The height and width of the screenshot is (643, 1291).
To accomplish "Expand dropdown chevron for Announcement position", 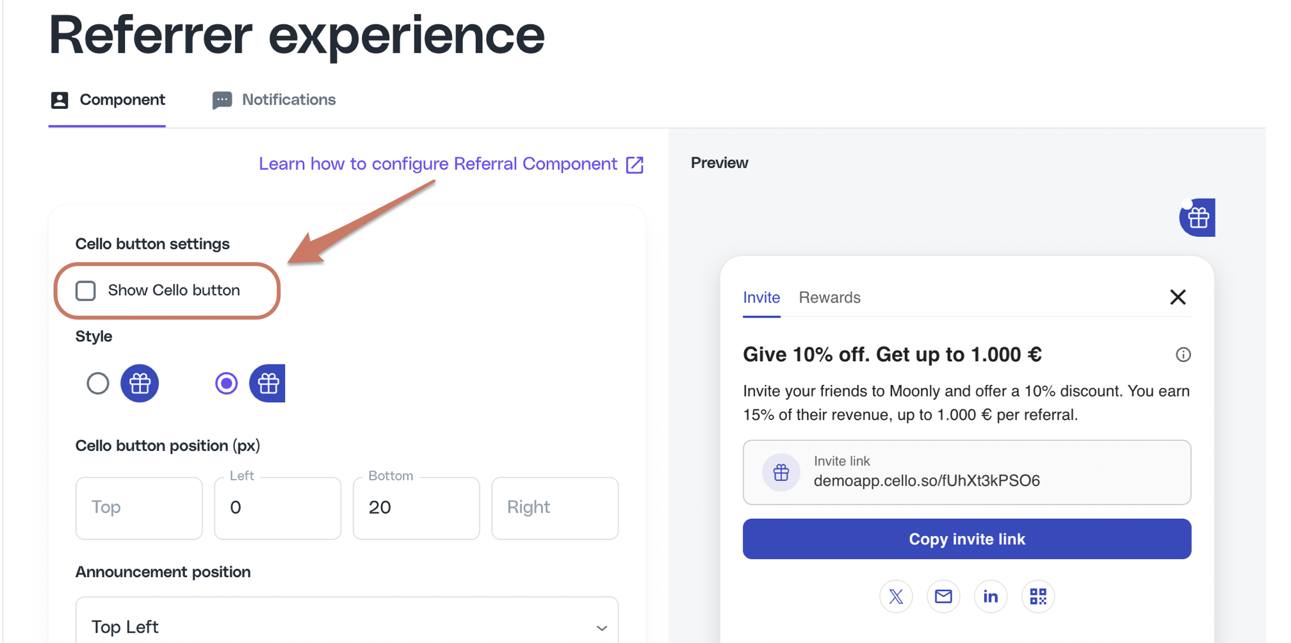I will pos(601,628).
